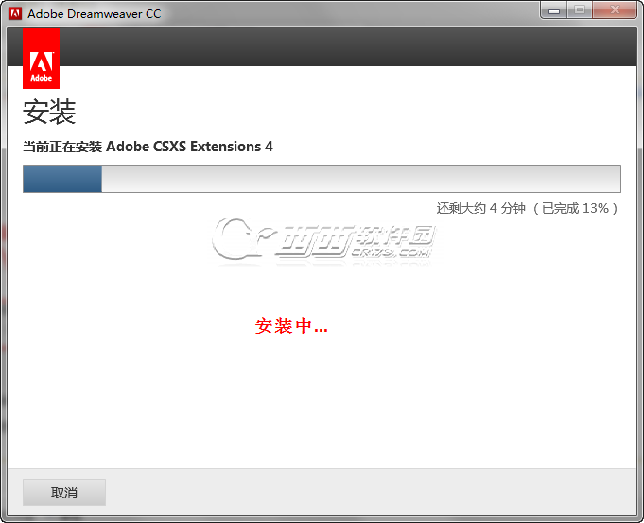Screen dimensions: 644x523
Task: Click the disabled maximize window button
Action: pos(580,10)
